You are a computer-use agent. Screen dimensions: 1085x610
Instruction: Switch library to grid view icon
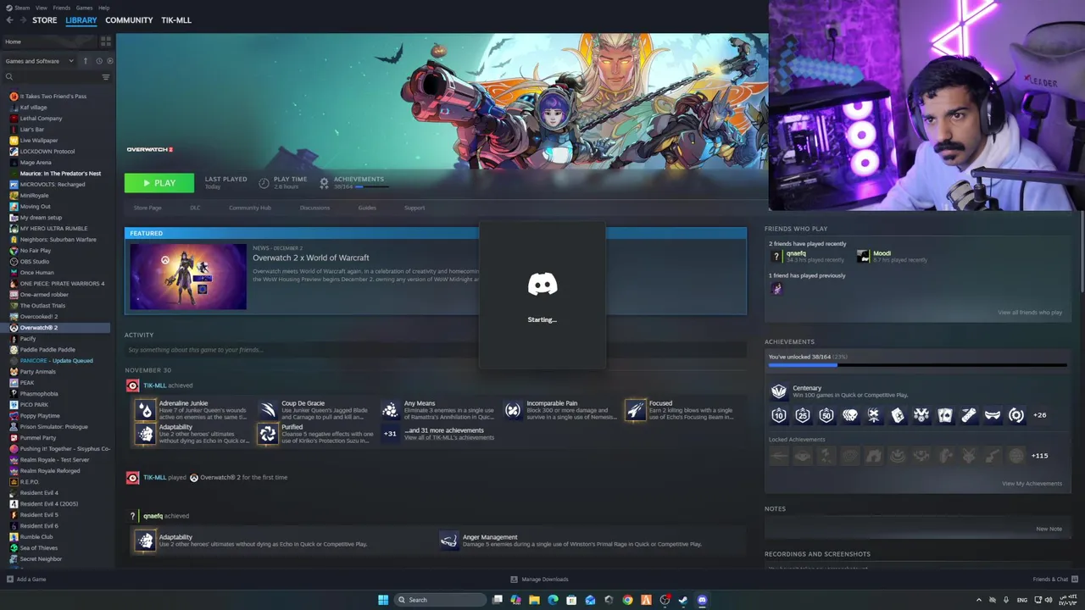click(x=106, y=42)
